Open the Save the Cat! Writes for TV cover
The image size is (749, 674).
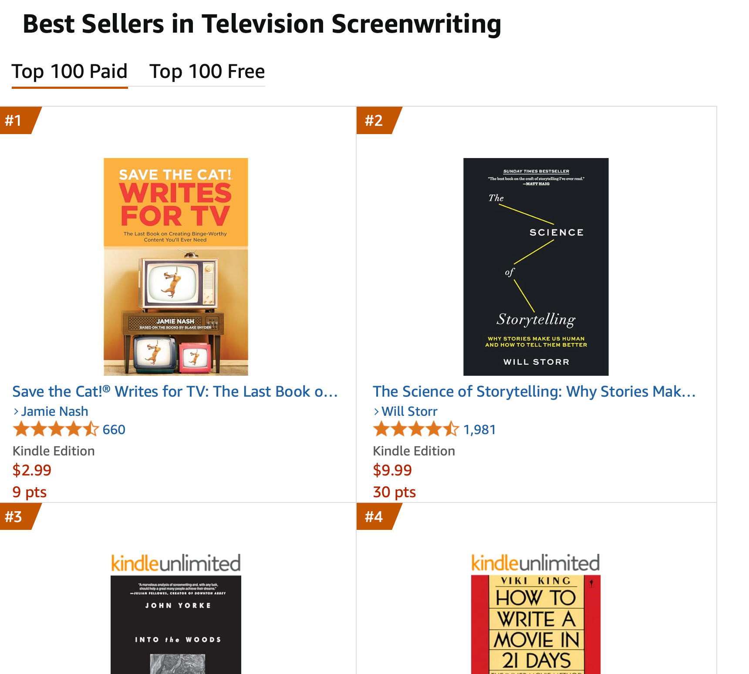click(176, 266)
